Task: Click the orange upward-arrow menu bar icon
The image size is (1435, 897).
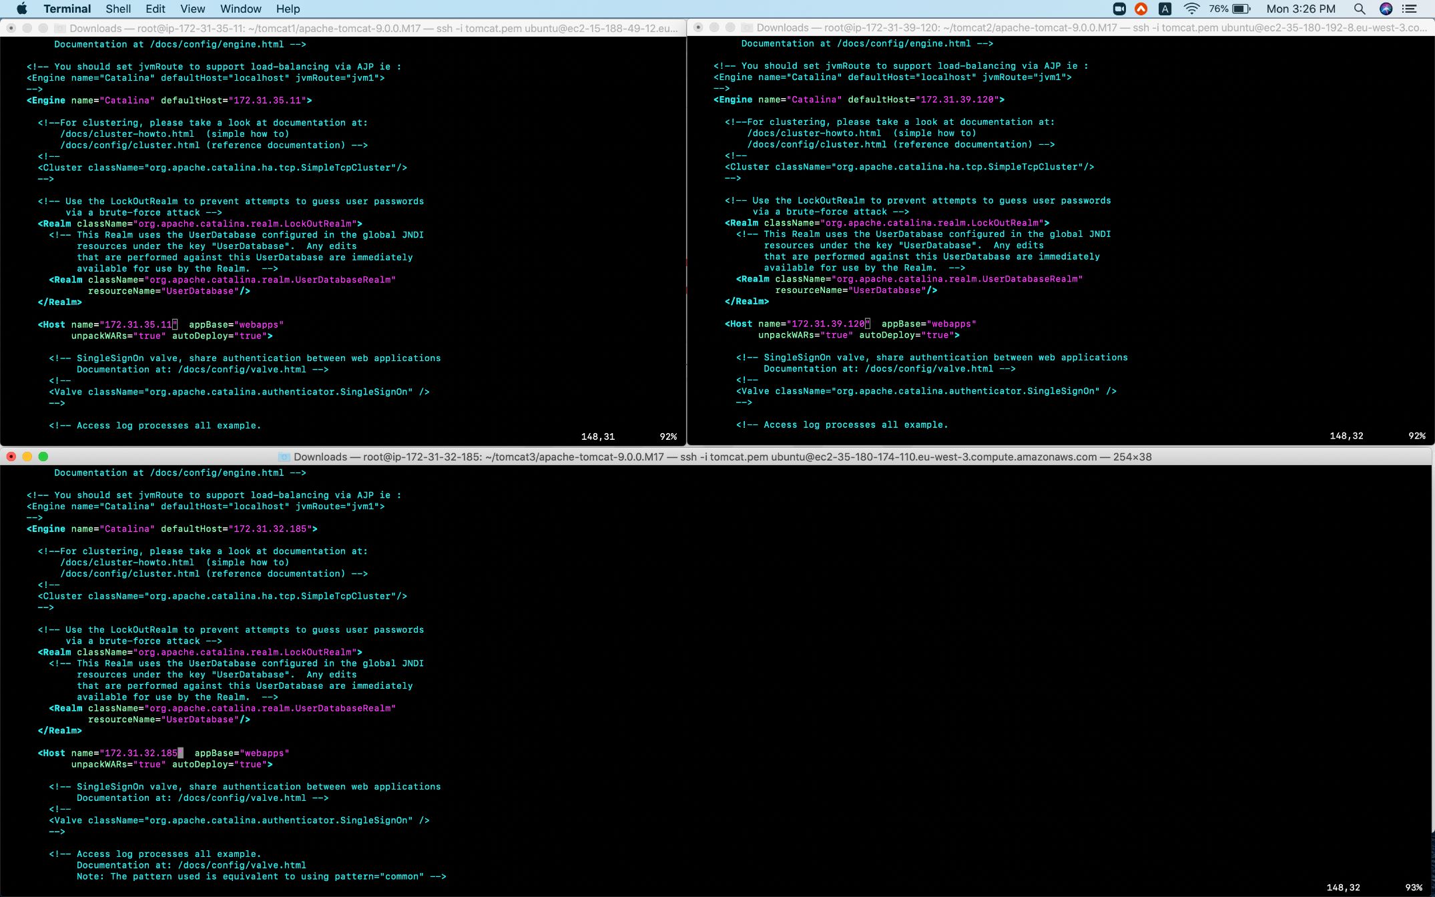Action: click(1141, 9)
